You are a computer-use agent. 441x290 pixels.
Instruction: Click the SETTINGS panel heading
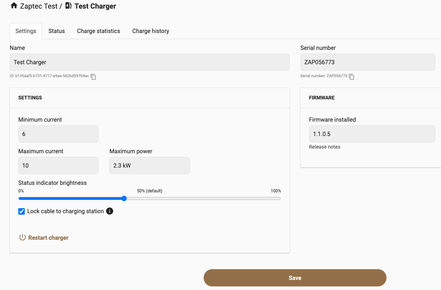(30, 98)
